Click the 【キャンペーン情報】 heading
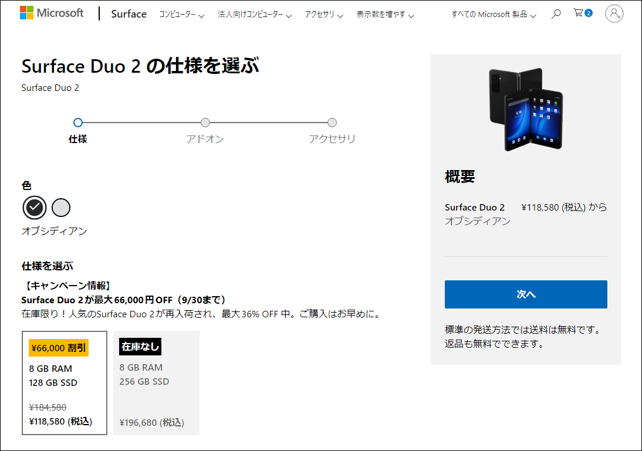Image resolution: width=642 pixels, height=451 pixels. click(67, 285)
